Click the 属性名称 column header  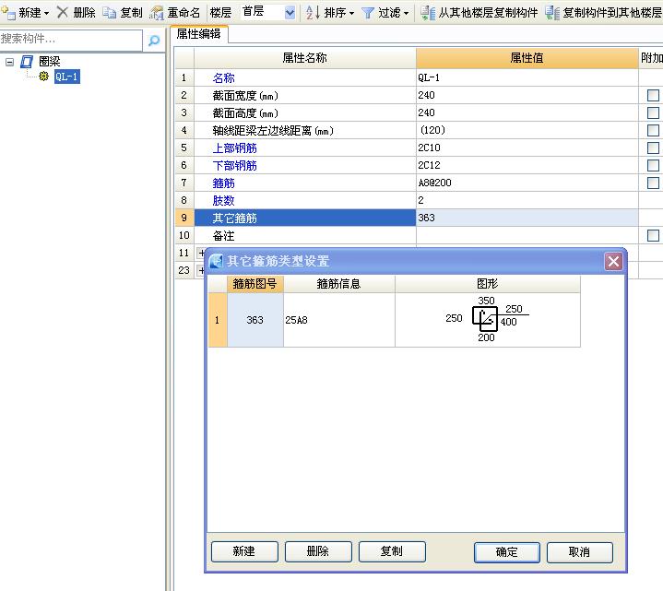[305, 58]
